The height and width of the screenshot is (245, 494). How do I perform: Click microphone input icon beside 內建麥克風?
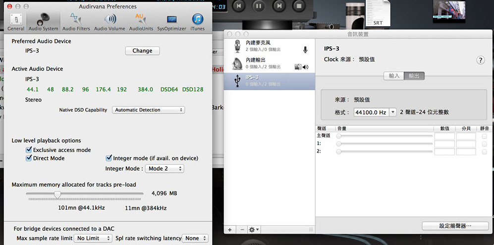click(305, 50)
